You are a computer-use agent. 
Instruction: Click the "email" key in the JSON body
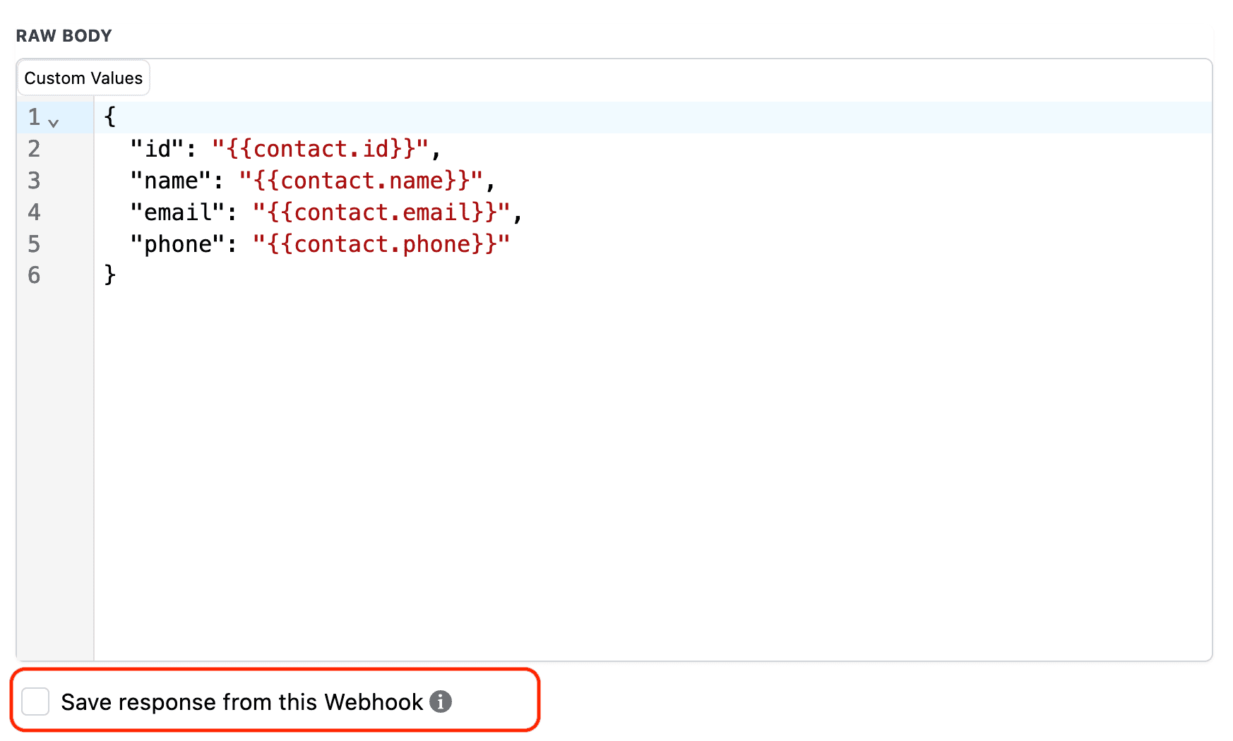click(x=178, y=212)
